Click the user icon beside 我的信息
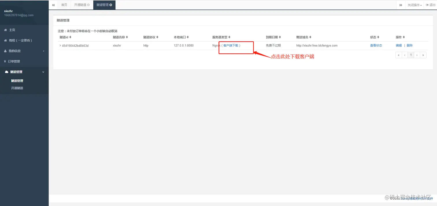The height and width of the screenshot is (206, 437). point(5,51)
